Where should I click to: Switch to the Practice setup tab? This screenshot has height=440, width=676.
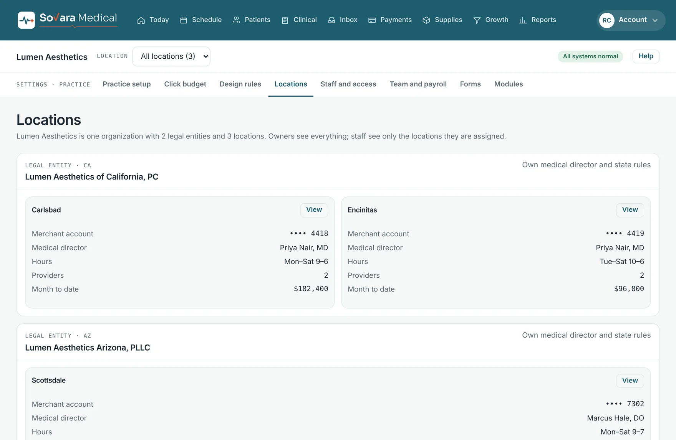pos(127,84)
